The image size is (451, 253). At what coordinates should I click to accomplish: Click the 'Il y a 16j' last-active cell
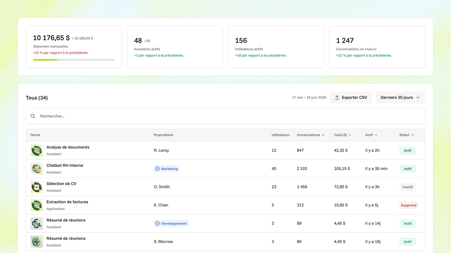tap(373, 242)
